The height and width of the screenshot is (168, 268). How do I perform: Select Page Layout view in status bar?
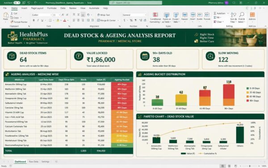pos(229,166)
